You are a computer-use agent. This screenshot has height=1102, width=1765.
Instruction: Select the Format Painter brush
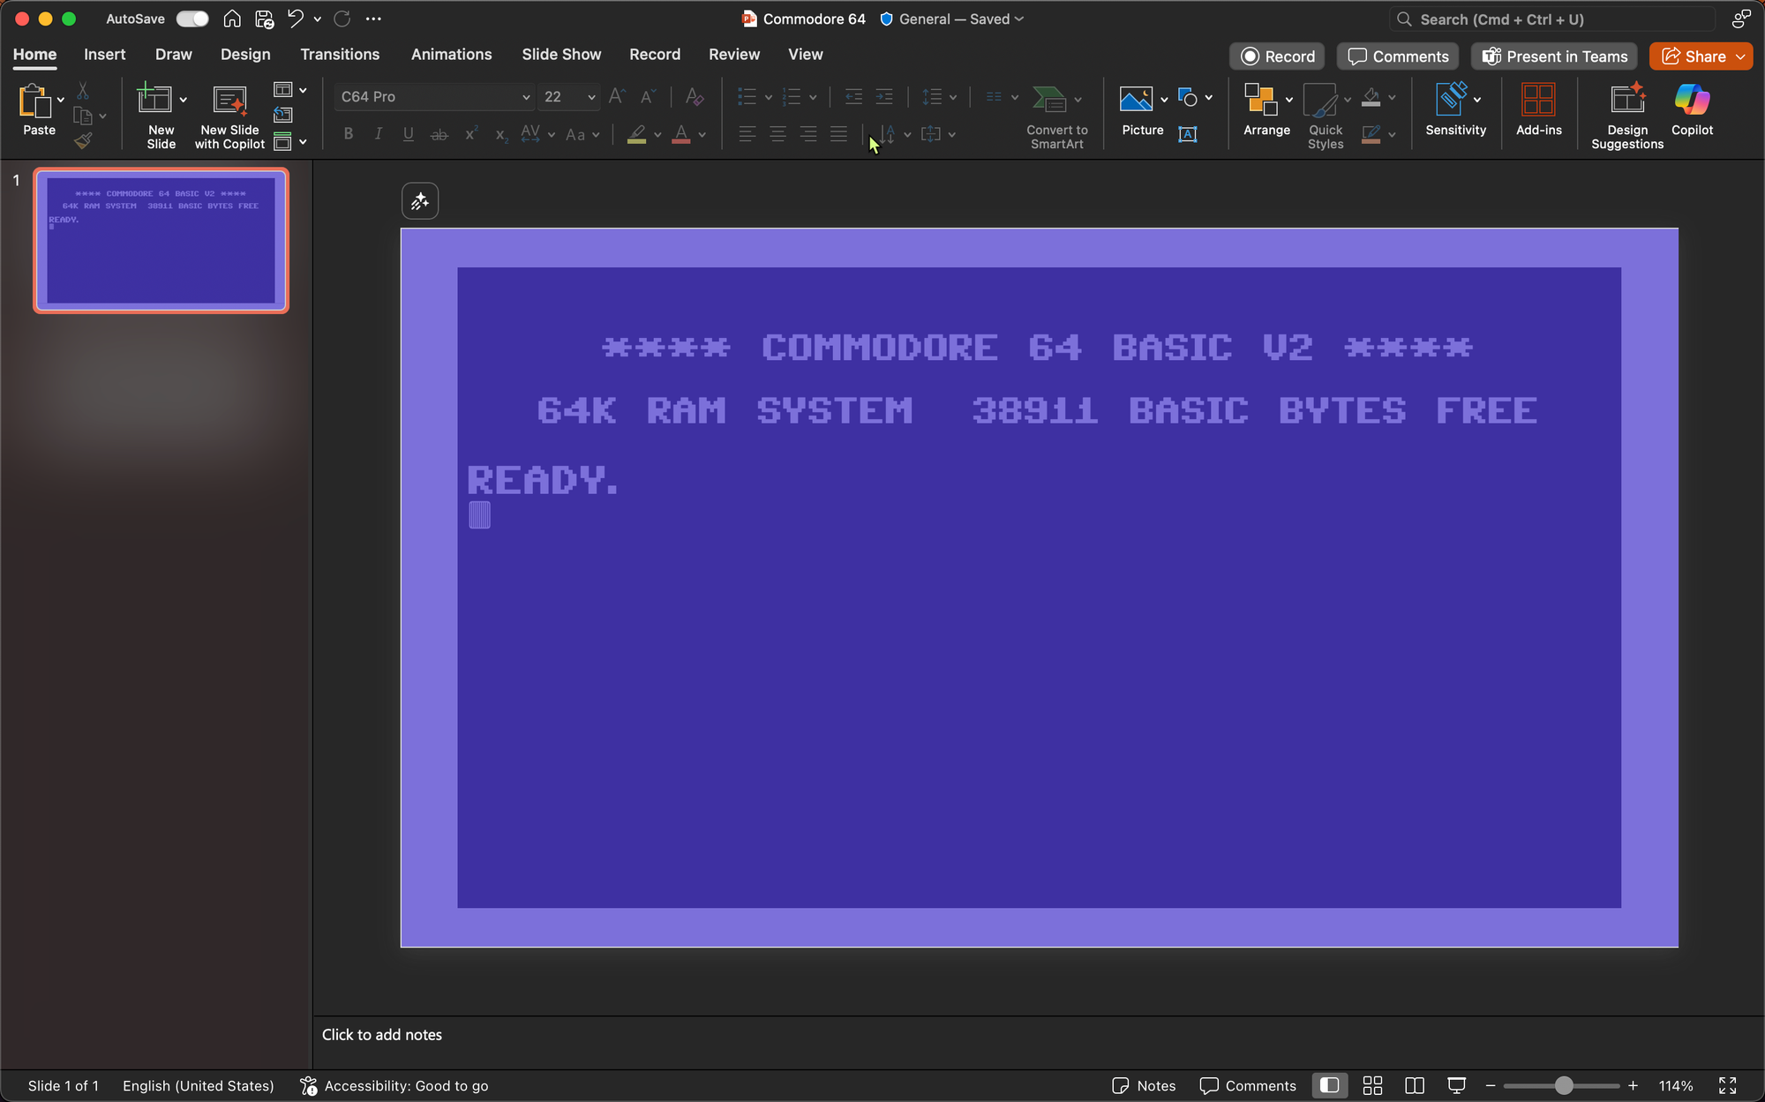[83, 140]
